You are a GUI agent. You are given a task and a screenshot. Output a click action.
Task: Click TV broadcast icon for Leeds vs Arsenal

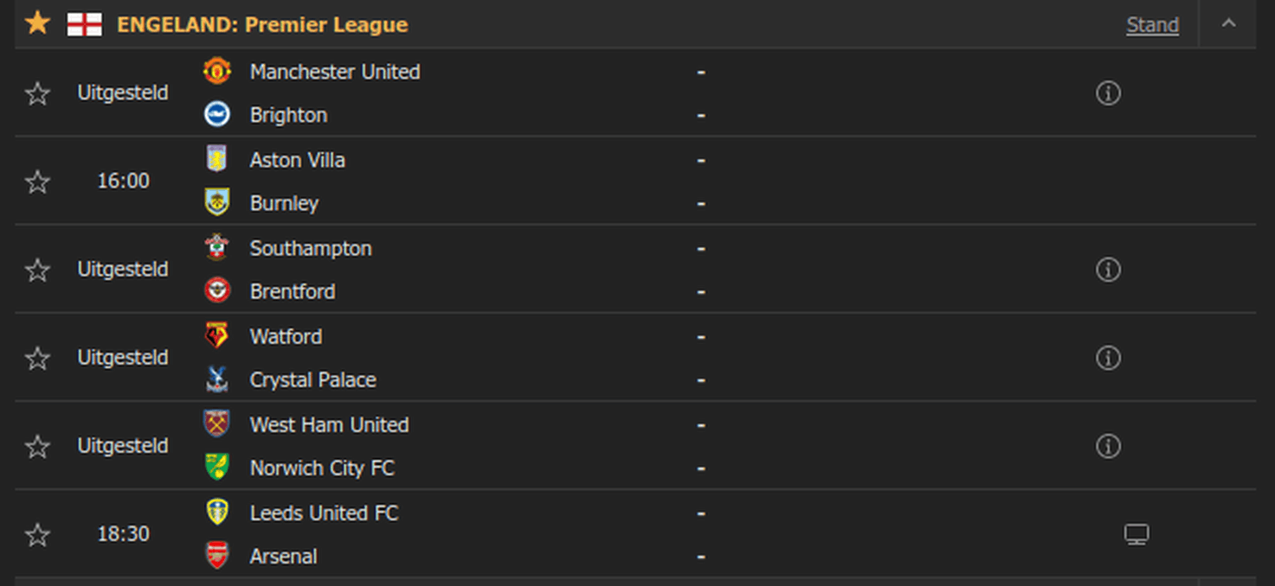(x=1137, y=534)
